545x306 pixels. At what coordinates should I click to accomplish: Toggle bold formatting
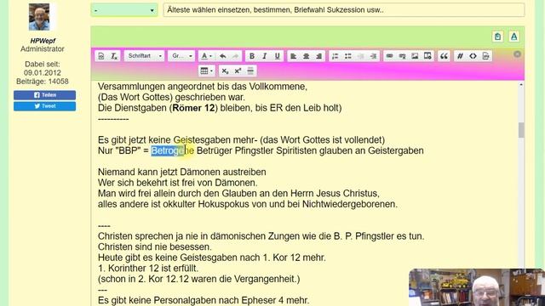pyautogui.click(x=252, y=56)
